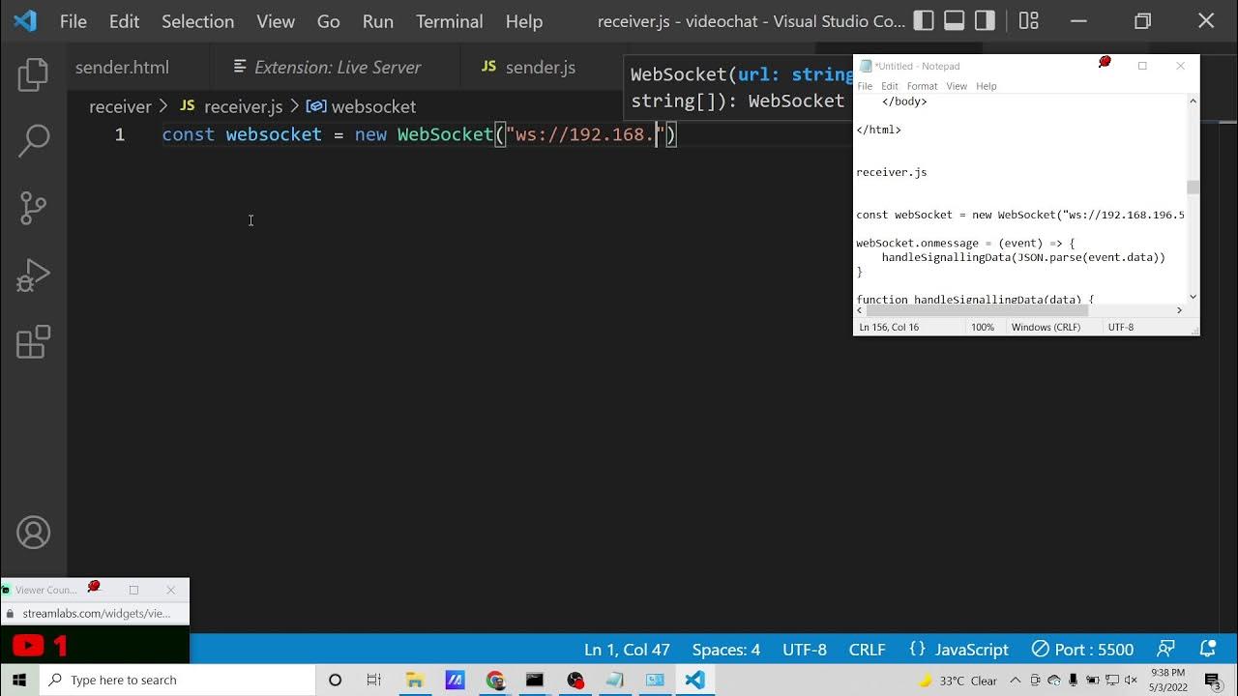
Task: Toggle the secondary side bar layout
Action: [985, 20]
